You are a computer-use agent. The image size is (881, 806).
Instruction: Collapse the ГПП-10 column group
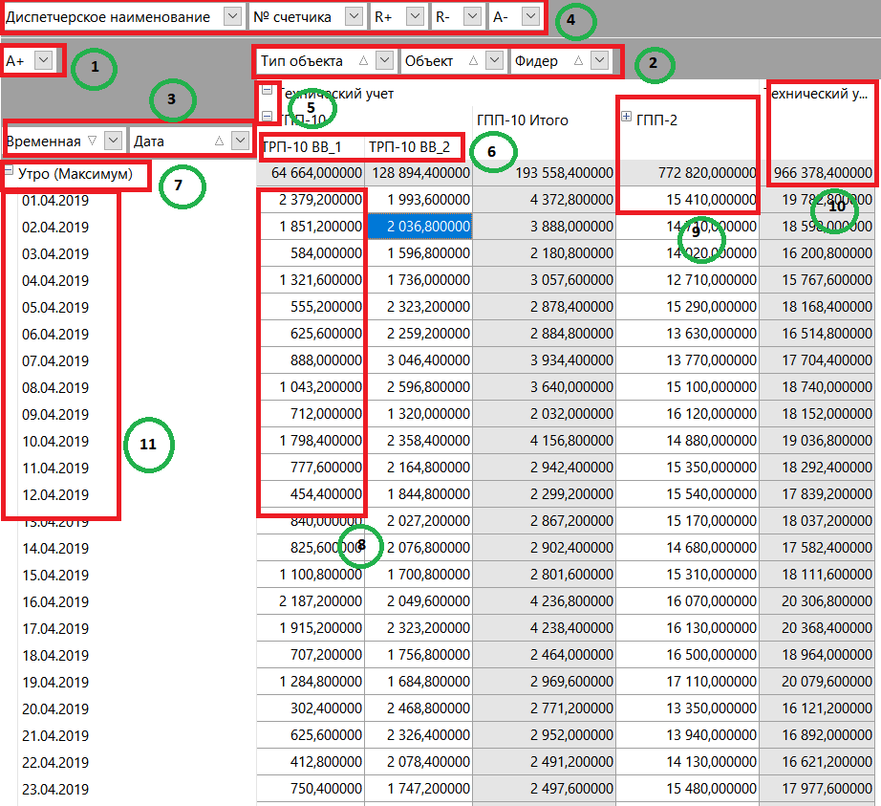[x=267, y=117]
